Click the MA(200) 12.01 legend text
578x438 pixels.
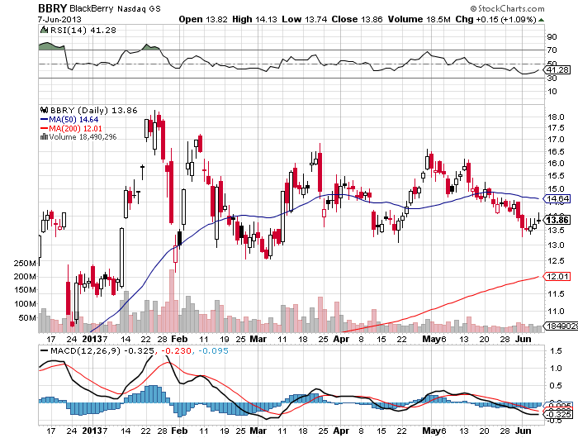click(x=76, y=128)
